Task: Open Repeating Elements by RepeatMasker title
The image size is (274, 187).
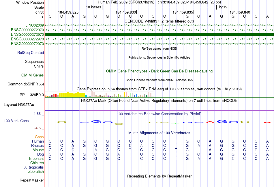Action: tap(159, 176)
